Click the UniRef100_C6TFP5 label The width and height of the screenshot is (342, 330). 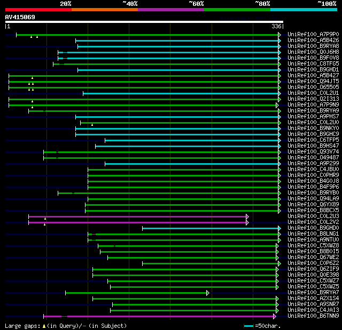pos(313,140)
